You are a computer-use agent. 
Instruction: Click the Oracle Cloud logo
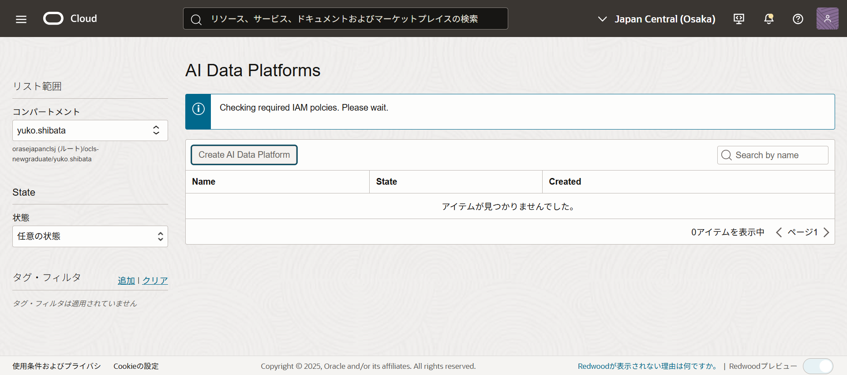pyautogui.click(x=53, y=19)
